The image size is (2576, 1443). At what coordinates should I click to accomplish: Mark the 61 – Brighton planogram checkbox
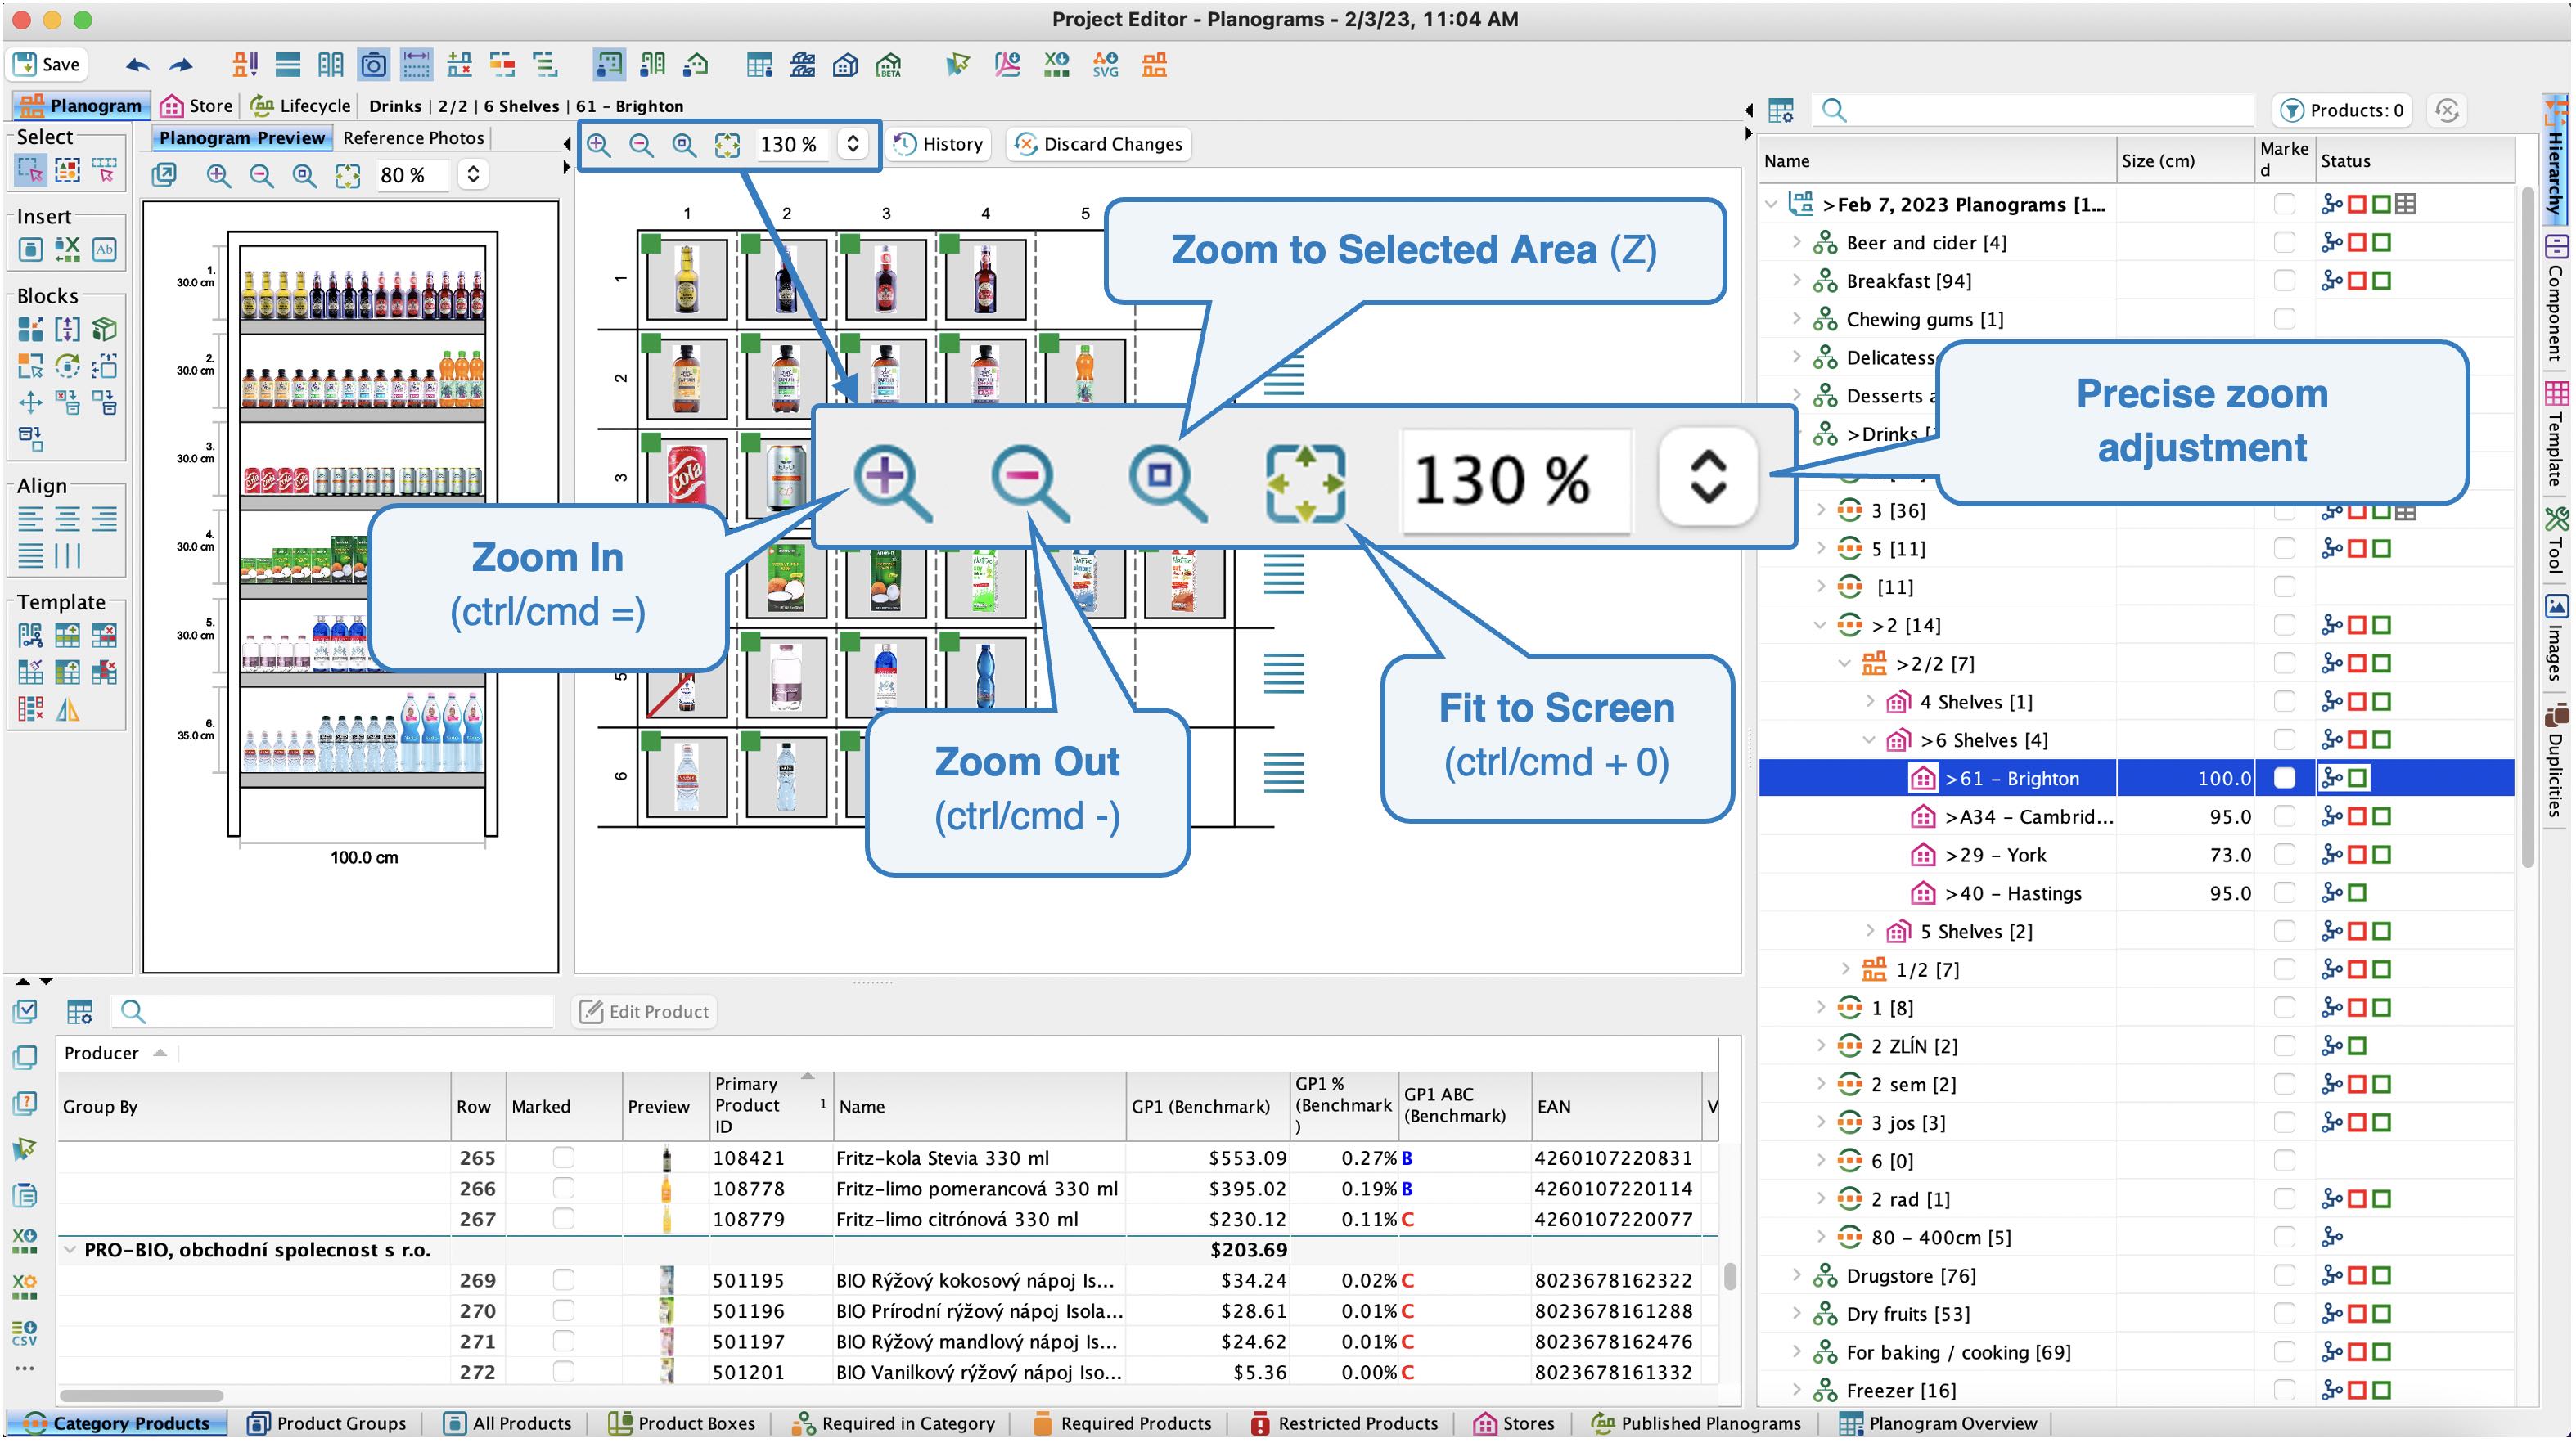point(2284,778)
